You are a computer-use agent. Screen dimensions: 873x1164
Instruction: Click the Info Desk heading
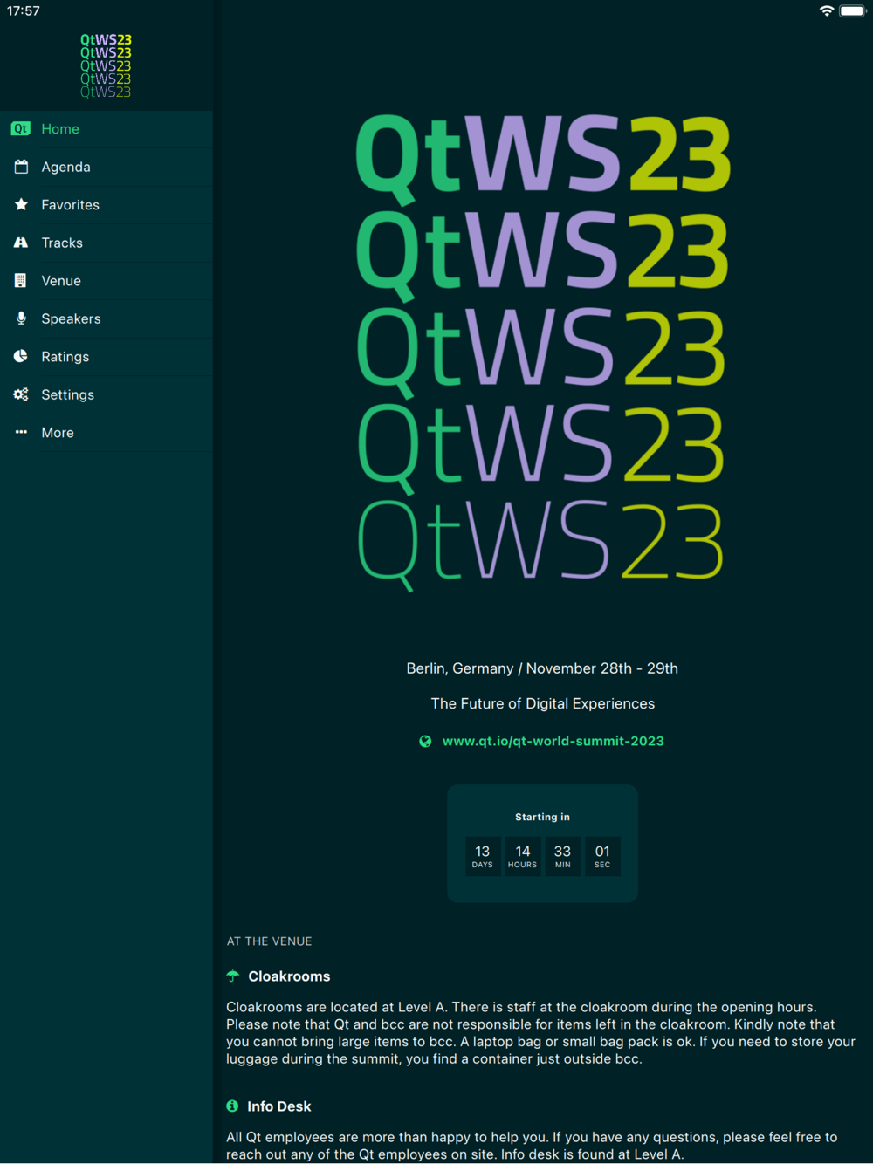(278, 1106)
